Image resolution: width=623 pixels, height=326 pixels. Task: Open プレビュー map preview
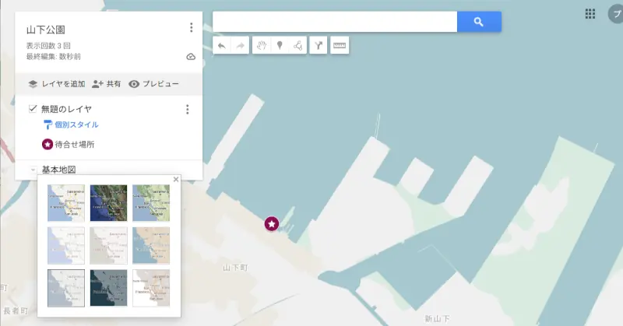(x=153, y=83)
